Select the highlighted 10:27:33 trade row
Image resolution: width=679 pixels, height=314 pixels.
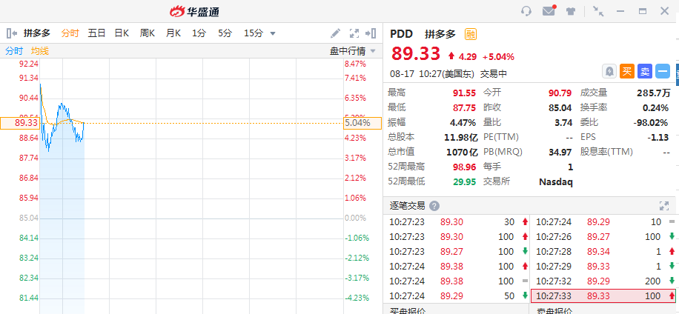pos(603,295)
